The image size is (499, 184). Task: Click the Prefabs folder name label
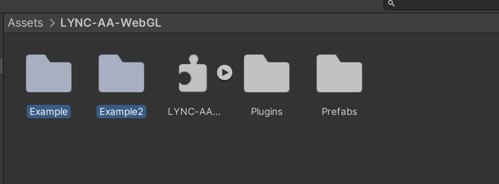339,112
